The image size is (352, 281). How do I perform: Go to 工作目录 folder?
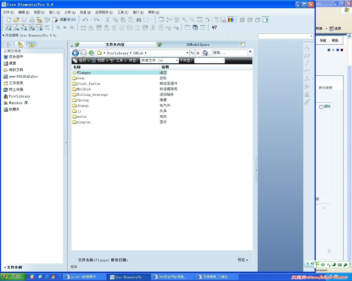[13, 83]
